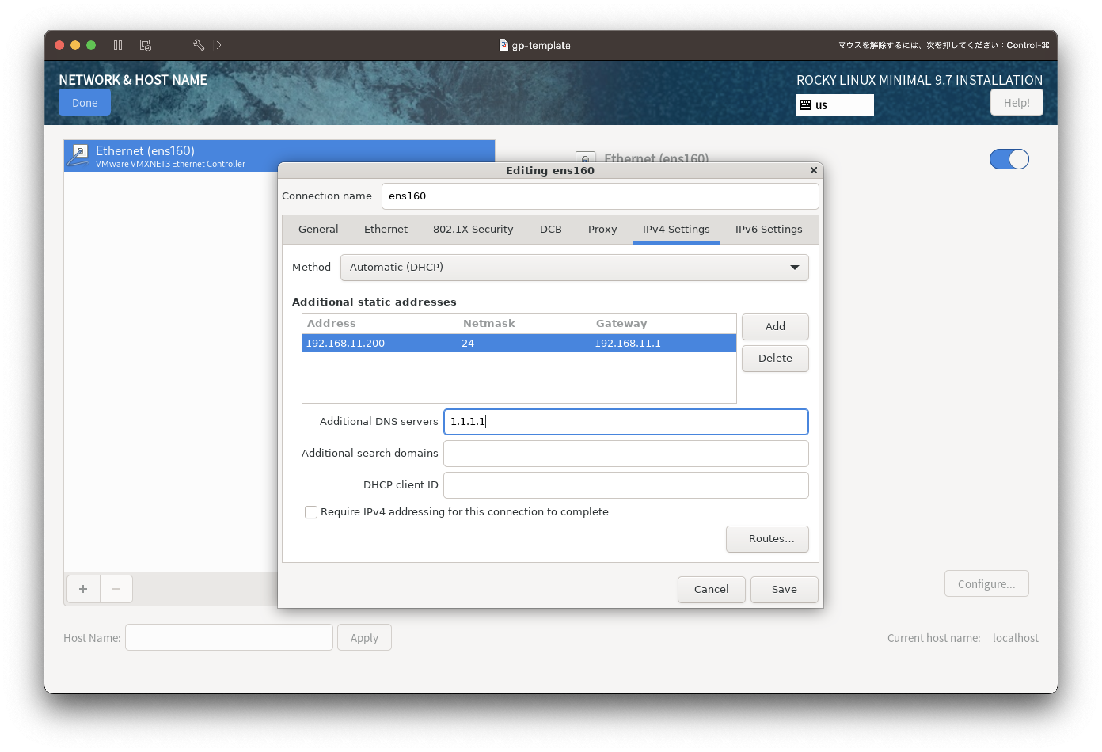Open the Method Automatic (DHCP) dropdown
The height and width of the screenshot is (752, 1102).
[574, 268]
